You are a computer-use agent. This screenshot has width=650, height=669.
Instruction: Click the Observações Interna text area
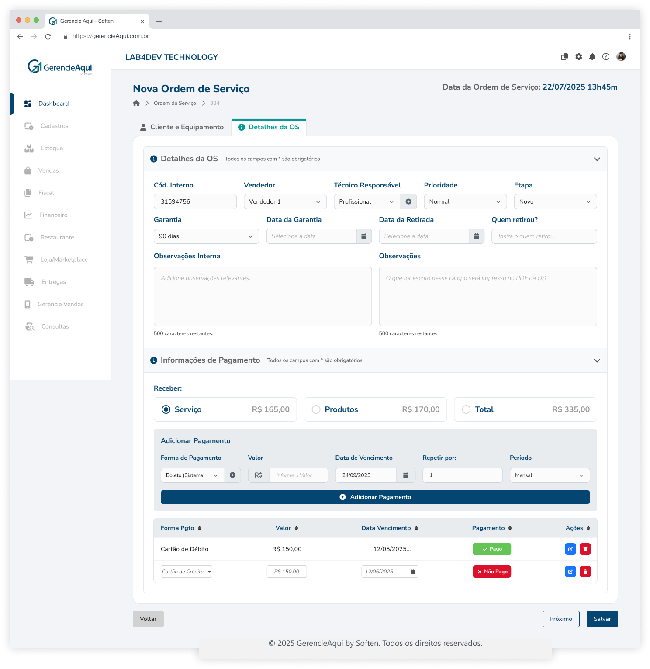pyautogui.click(x=263, y=296)
